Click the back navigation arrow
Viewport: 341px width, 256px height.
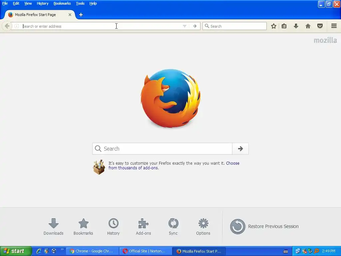[x=7, y=26]
